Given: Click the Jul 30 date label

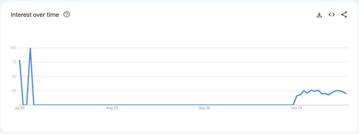Looking at the screenshot, I should [20, 108].
